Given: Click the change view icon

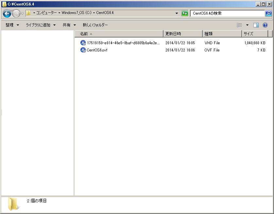Looking at the screenshot, I should click(x=239, y=25).
